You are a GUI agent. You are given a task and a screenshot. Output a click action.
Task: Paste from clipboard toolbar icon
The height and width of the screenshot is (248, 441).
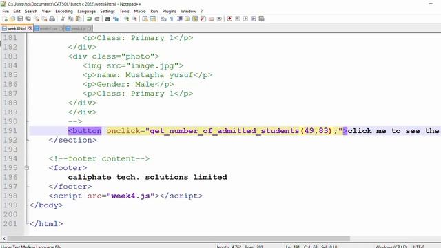[79, 19]
